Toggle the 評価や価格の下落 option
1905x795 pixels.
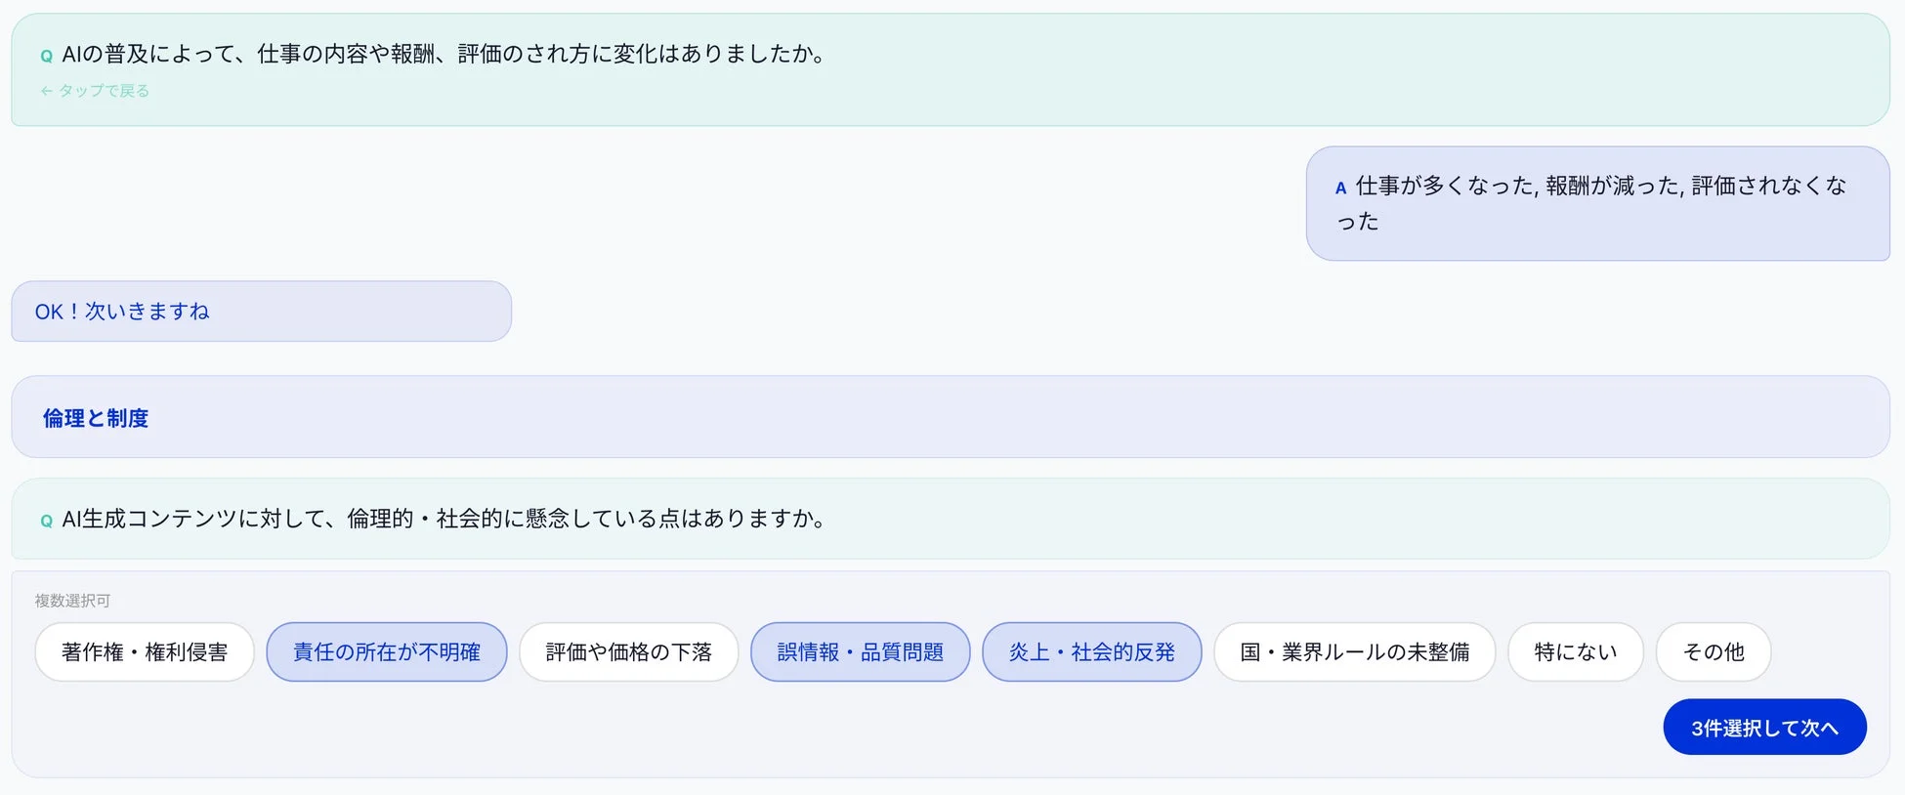628,651
